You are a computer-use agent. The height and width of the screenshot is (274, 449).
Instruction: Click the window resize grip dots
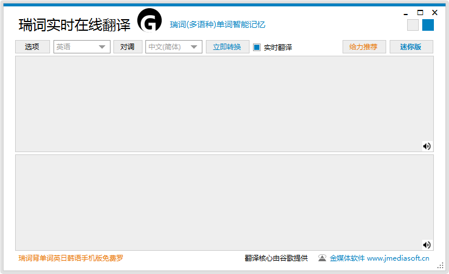click(x=440, y=266)
